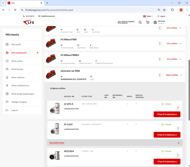The height and width of the screenshot is (167, 190).
Task: Click the FF 5319 article number
Action: point(68,125)
